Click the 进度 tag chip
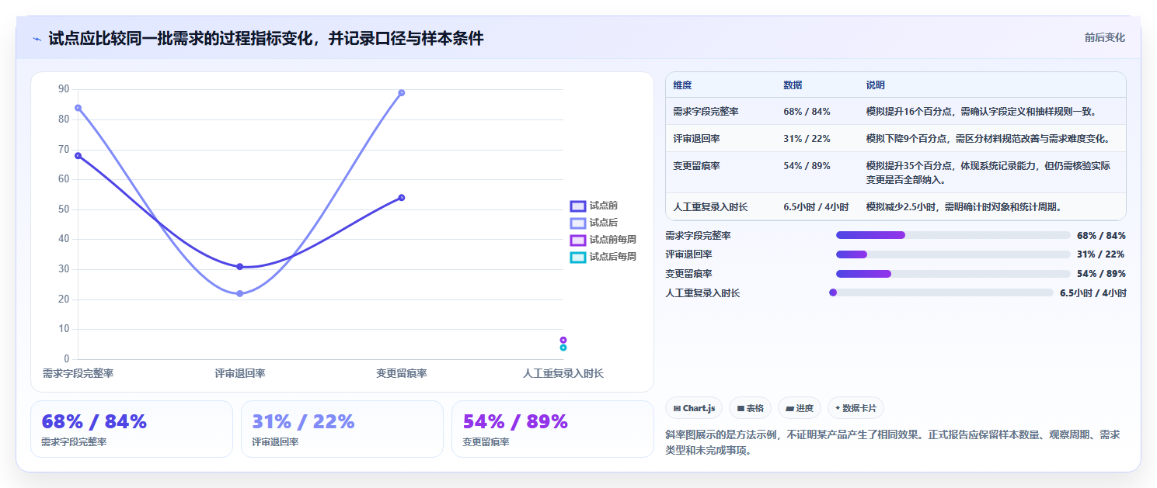The image size is (1157, 488). 799,408
